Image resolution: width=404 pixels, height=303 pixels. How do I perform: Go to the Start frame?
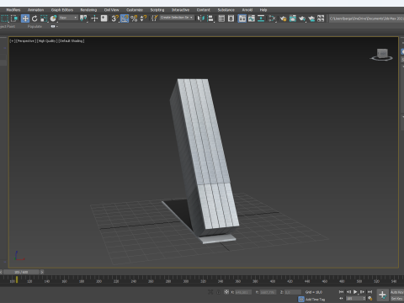[x=341, y=292]
